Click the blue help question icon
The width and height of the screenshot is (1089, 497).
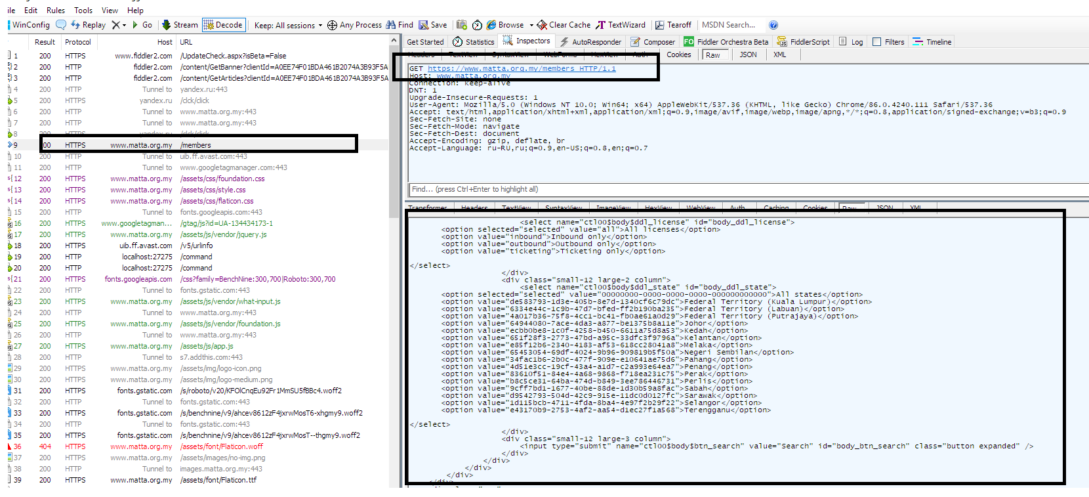click(773, 25)
